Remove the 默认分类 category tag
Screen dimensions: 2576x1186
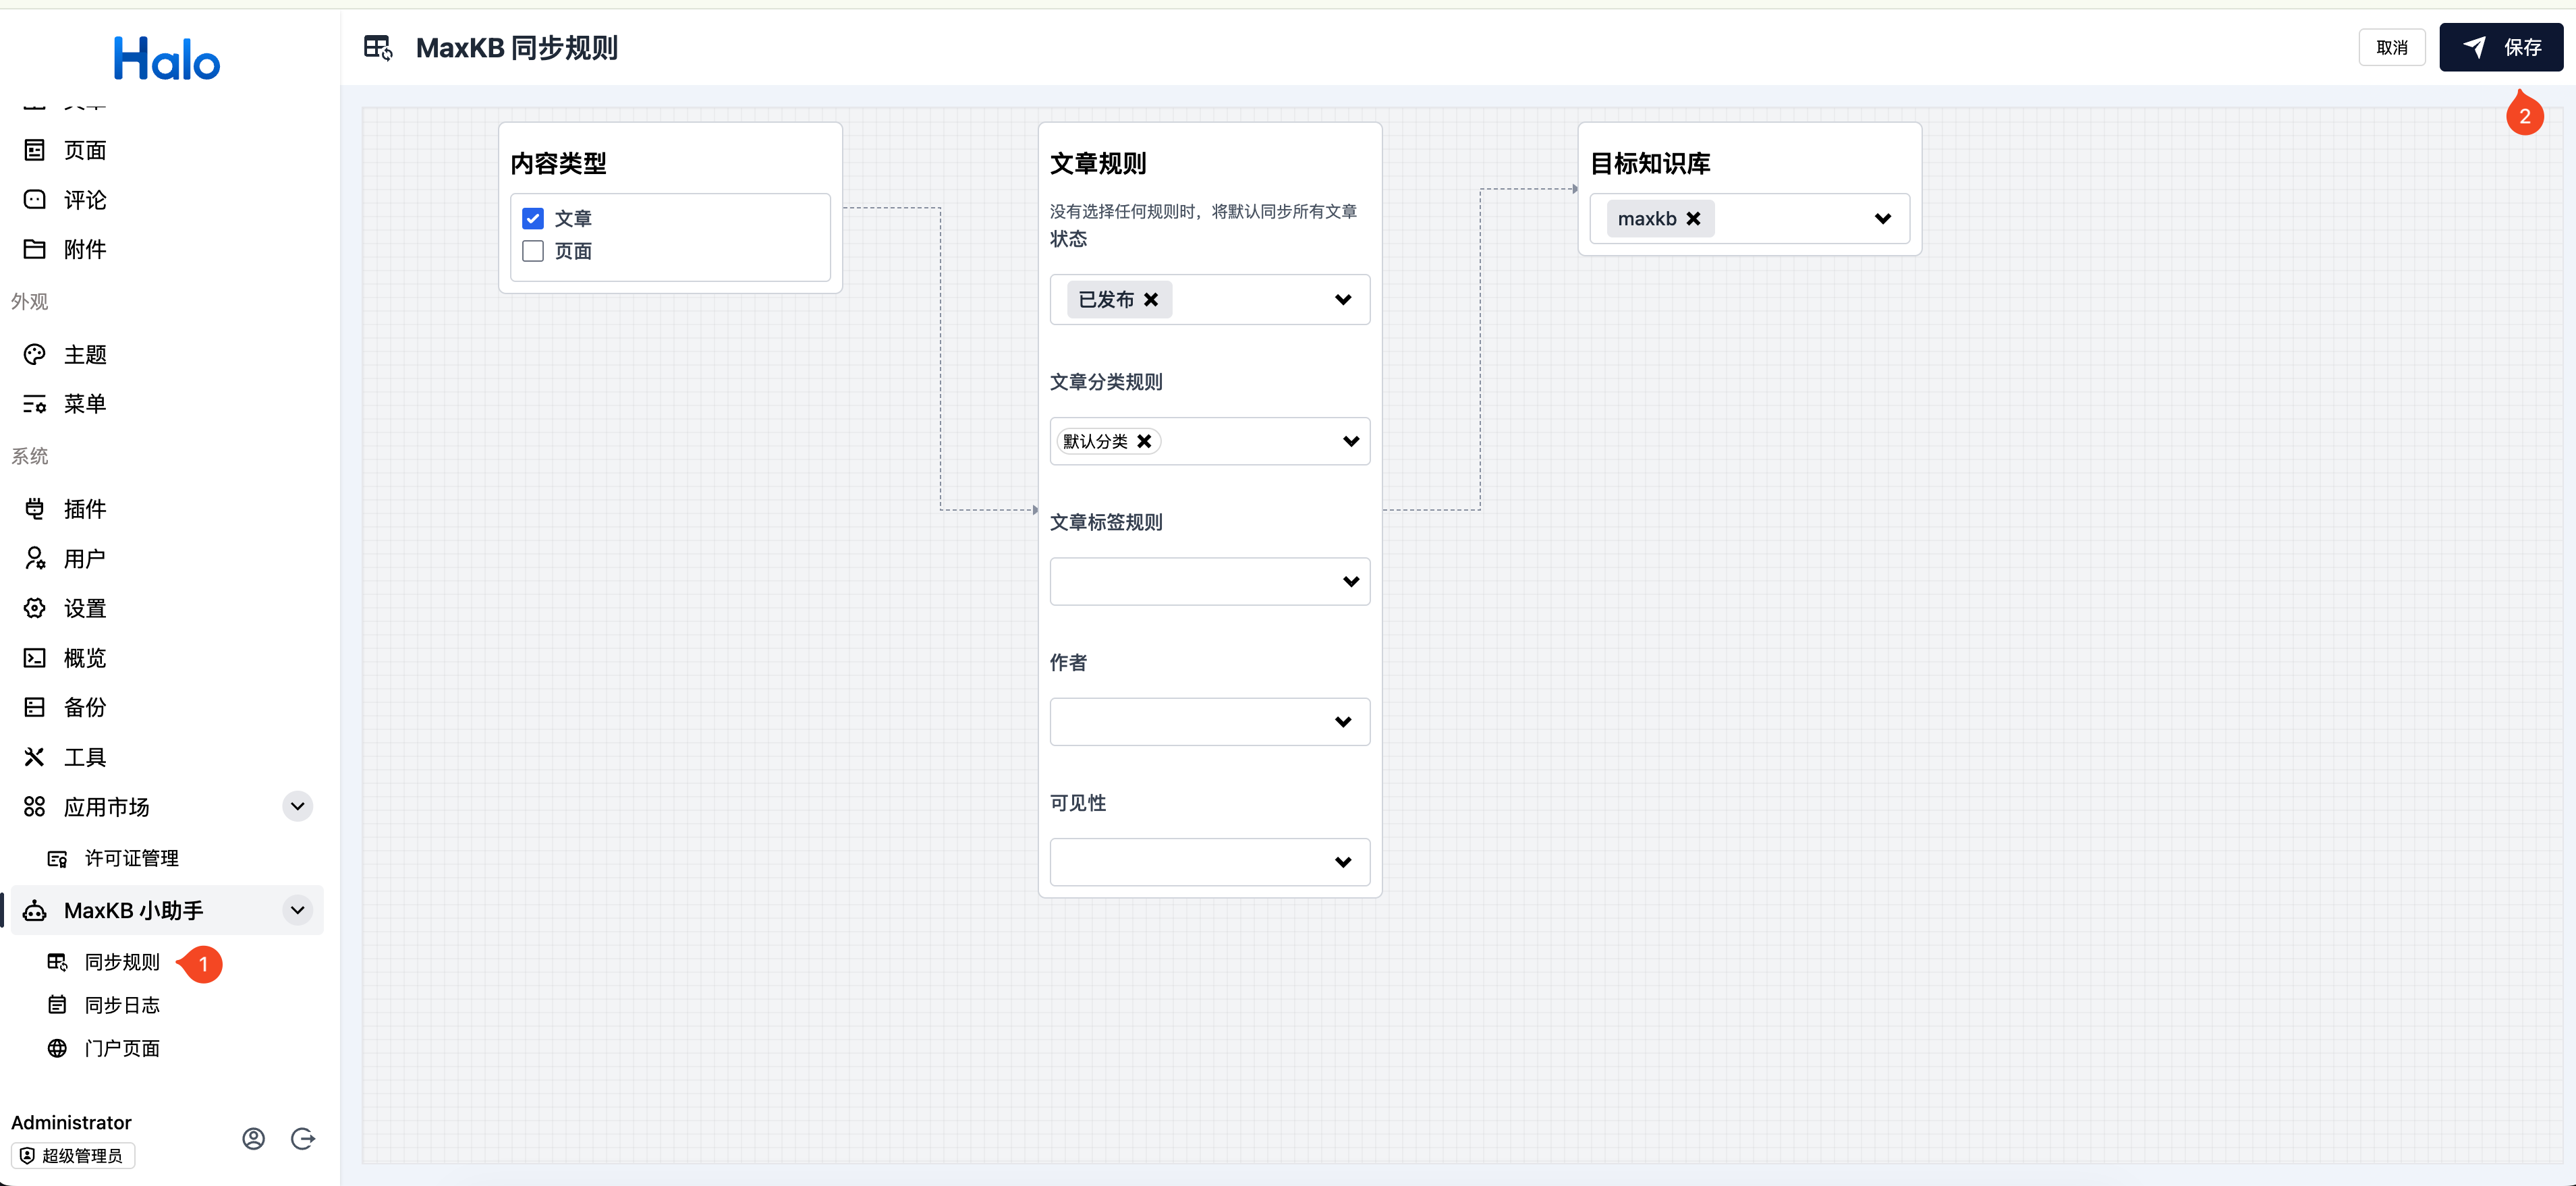click(1144, 441)
